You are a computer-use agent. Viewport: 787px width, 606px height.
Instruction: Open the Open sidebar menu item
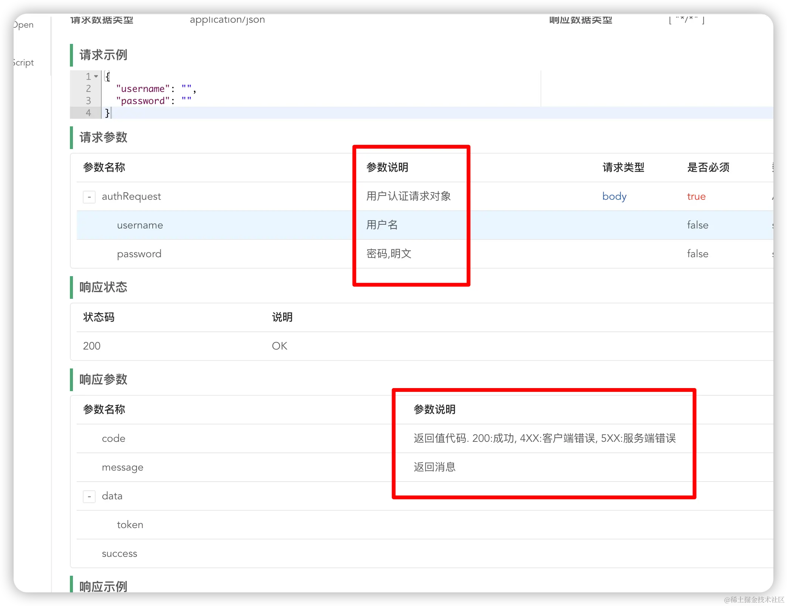(x=23, y=25)
